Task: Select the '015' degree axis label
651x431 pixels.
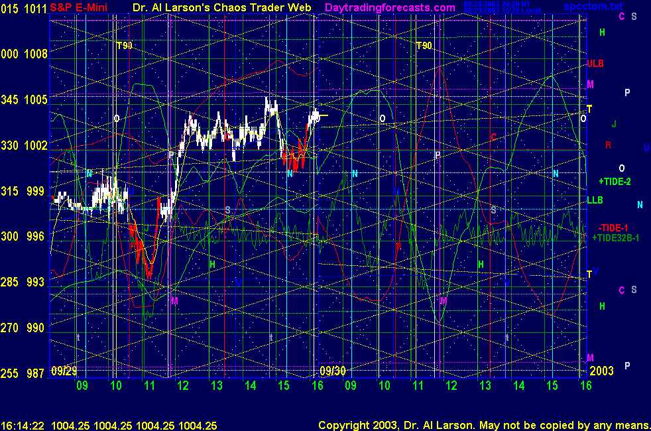Action: coord(9,9)
